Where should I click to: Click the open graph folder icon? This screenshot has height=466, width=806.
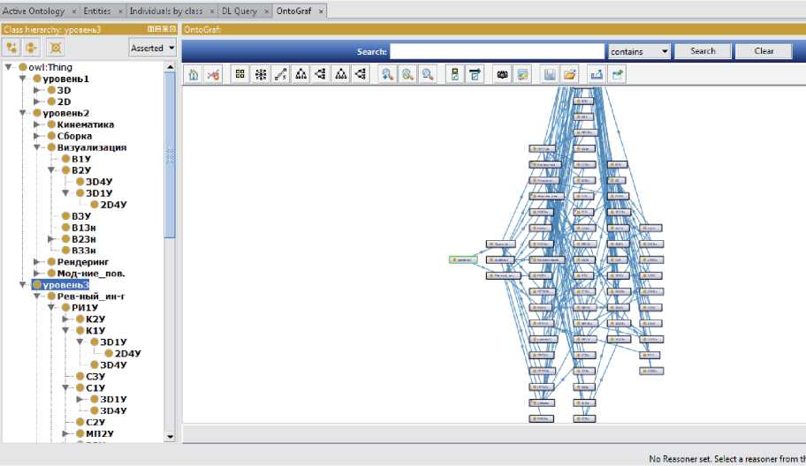[x=569, y=74]
